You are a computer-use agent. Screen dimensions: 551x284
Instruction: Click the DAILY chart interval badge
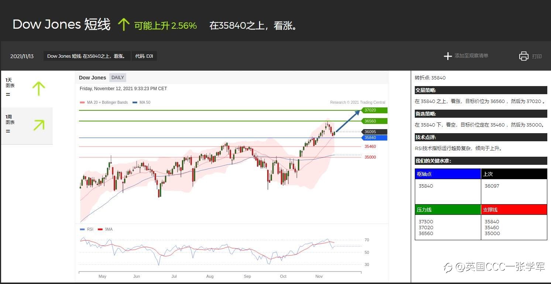pyautogui.click(x=118, y=78)
